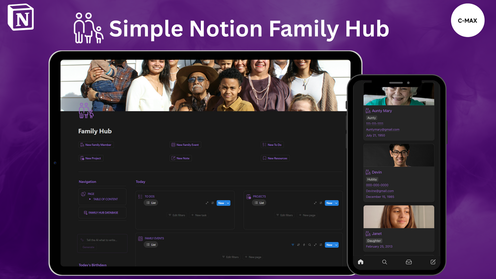
Task: Click the Generate AI button
Action: (x=88, y=247)
